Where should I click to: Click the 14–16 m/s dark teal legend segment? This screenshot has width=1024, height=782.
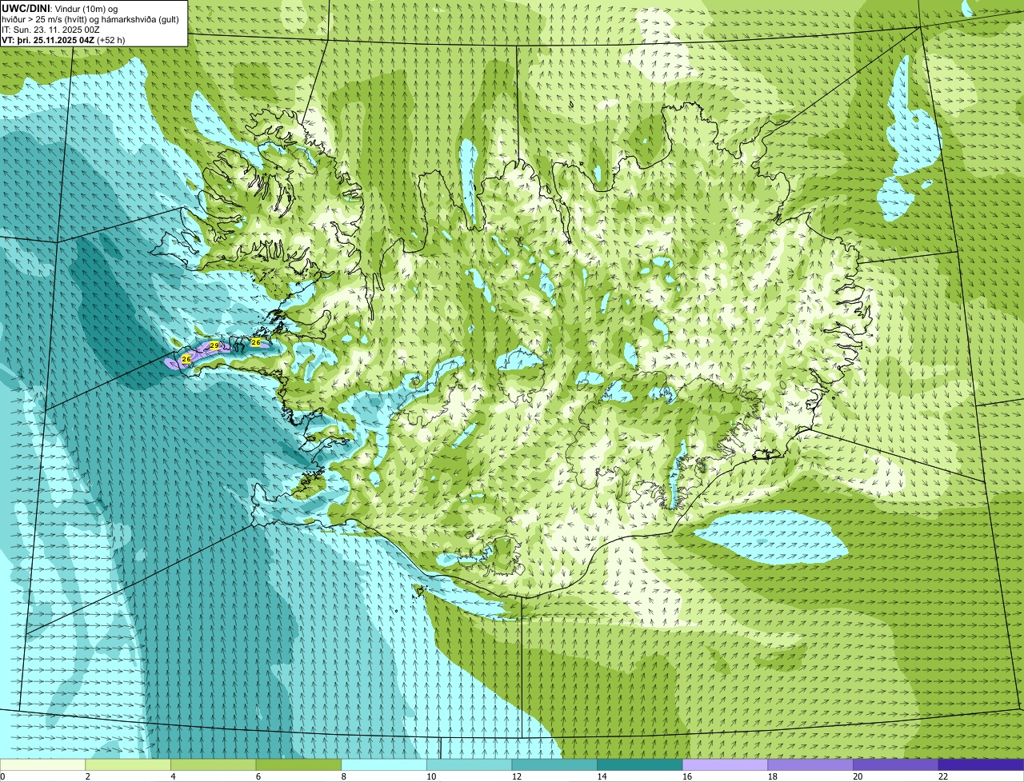(x=640, y=764)
